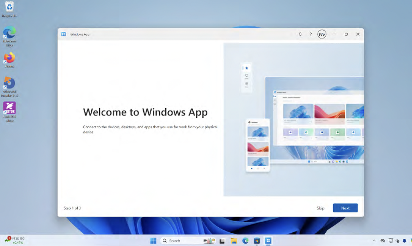Viewport: 412px width, 246px height.
Task: Click the OneDrive cloud tray icon
Action: point(382,240)
